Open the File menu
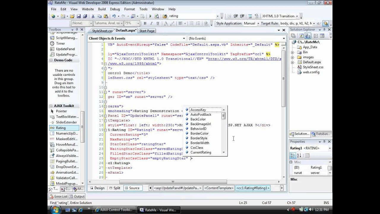Viewport: 380px width, 214px height. [x=53, y=9]
